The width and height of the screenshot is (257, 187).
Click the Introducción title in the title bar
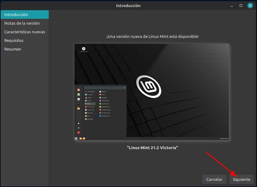[128, 6]
